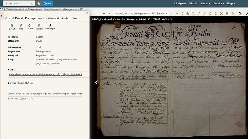Click the zoom in magnifier icon
Screen dimensions: 248x139
tap(188, 13)
